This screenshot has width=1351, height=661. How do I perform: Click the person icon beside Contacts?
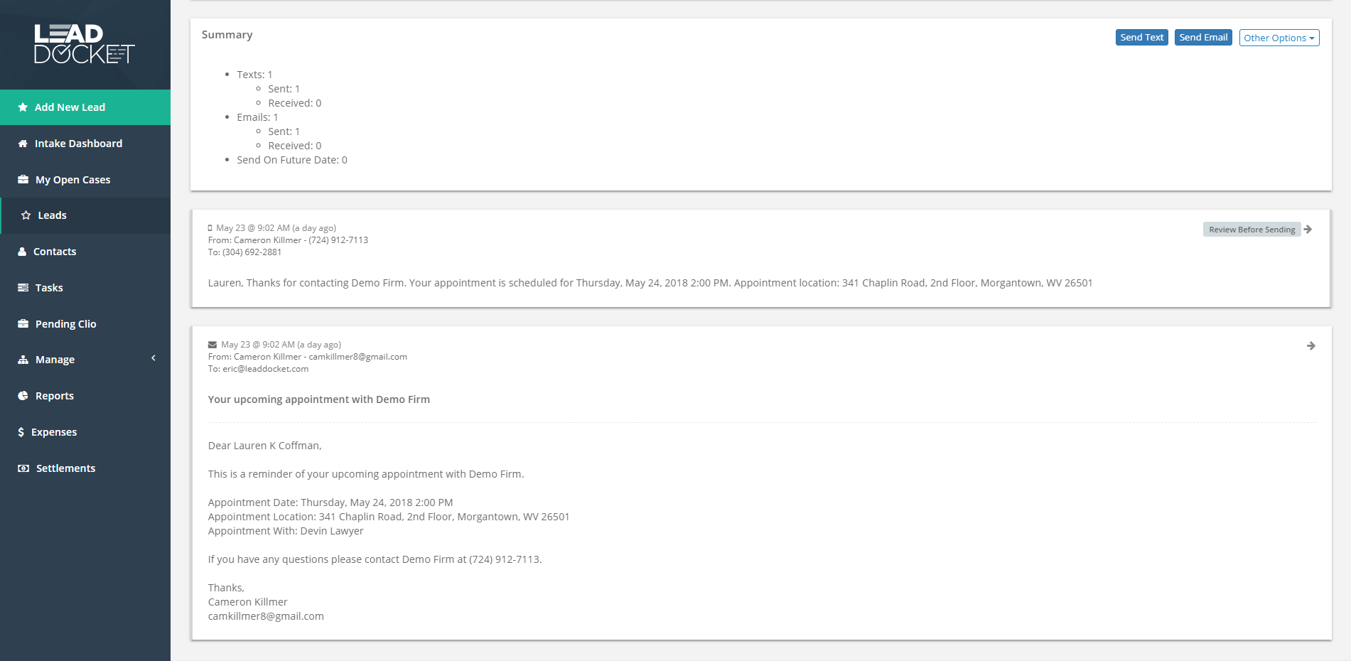click(22, 252)
